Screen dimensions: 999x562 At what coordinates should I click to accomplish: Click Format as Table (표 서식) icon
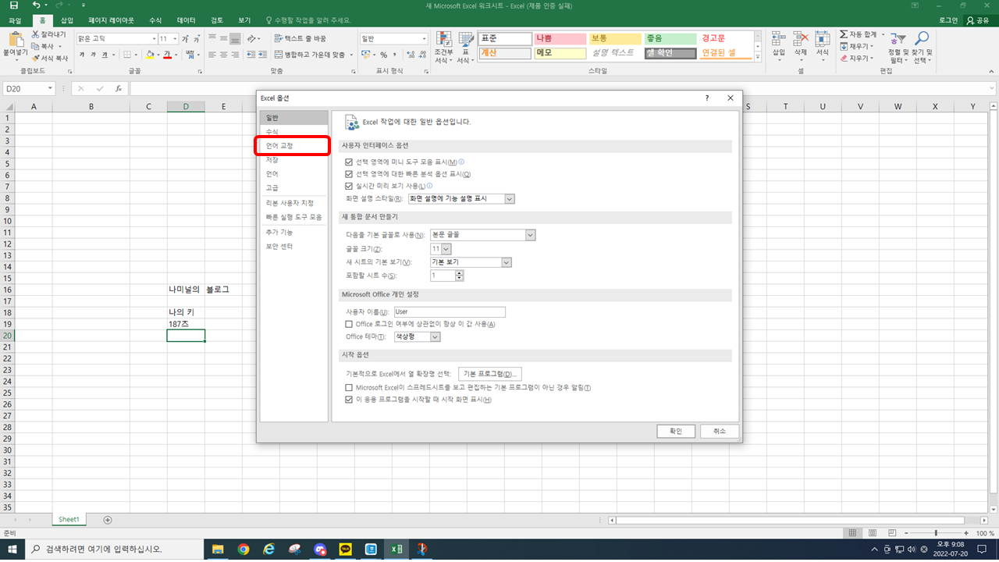pos(466,41)
